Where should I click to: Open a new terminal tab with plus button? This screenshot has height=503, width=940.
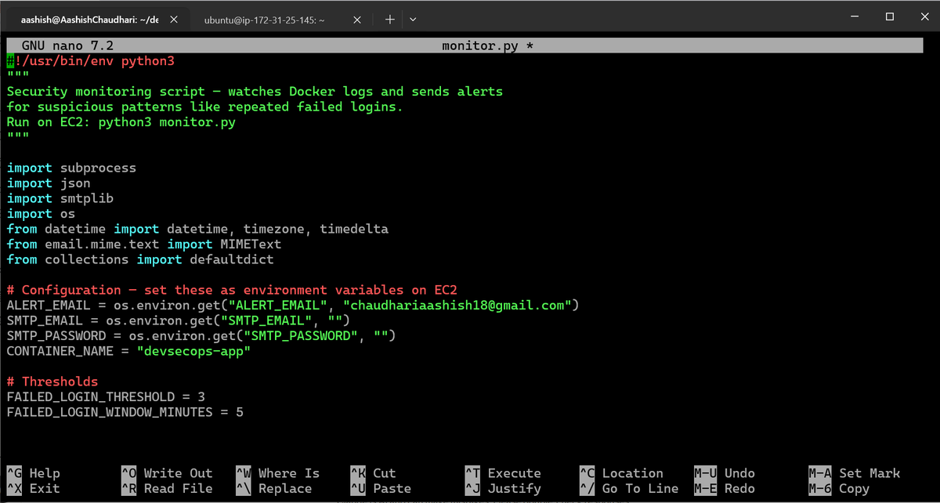pyautogui.click(x=389, y=20)
